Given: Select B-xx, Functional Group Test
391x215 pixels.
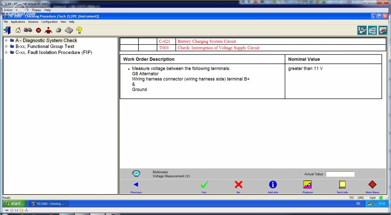Looking at the screenshot, I should click(x=45, y=46).
